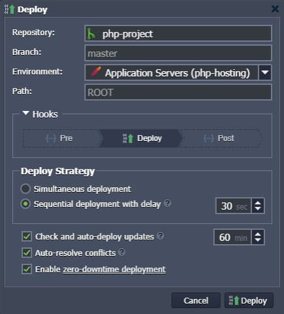Decrease the 60 min interval stepper

point(258,240)
